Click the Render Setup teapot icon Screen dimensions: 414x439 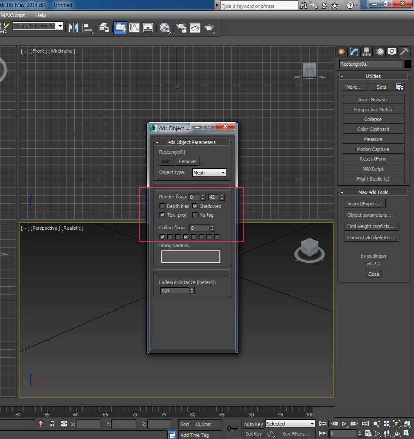point(181,28)
